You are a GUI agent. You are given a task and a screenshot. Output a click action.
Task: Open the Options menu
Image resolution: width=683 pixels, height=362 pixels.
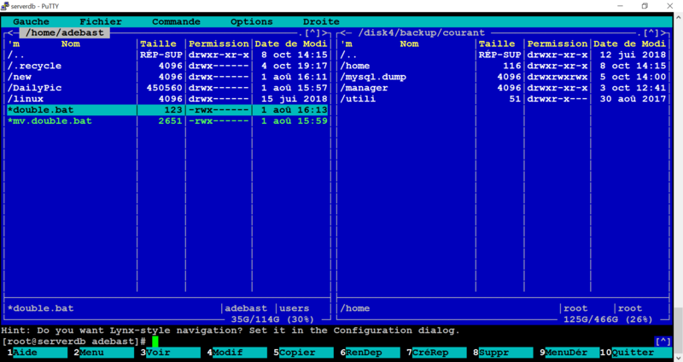251,22
